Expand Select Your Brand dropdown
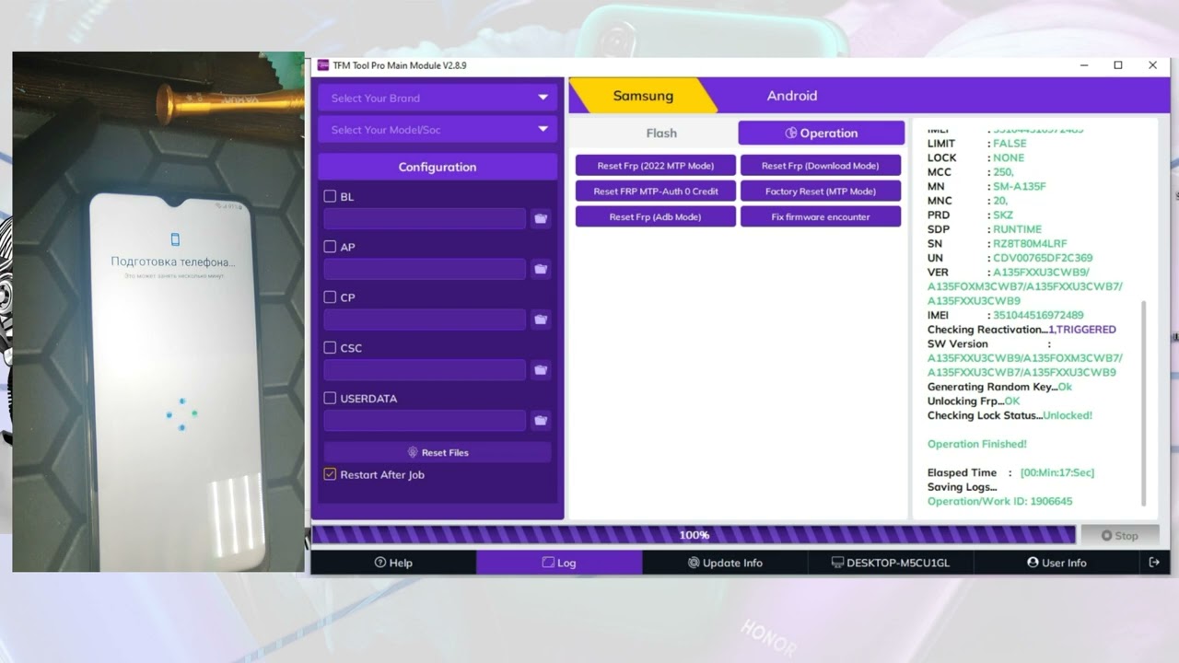This screenshot has height=663, width=1179. coord(438,98)
